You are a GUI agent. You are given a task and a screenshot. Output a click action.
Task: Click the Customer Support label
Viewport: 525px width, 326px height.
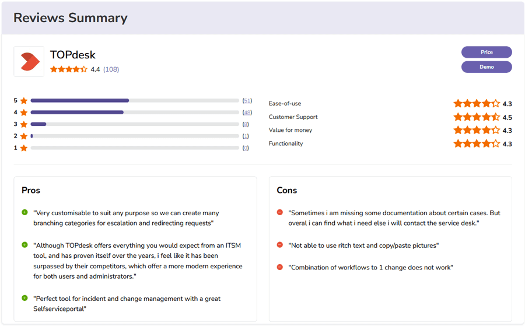coord(293,117)
